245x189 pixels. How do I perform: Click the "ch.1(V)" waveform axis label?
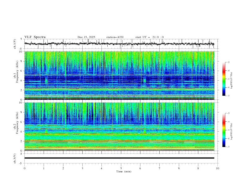[15, 44]
